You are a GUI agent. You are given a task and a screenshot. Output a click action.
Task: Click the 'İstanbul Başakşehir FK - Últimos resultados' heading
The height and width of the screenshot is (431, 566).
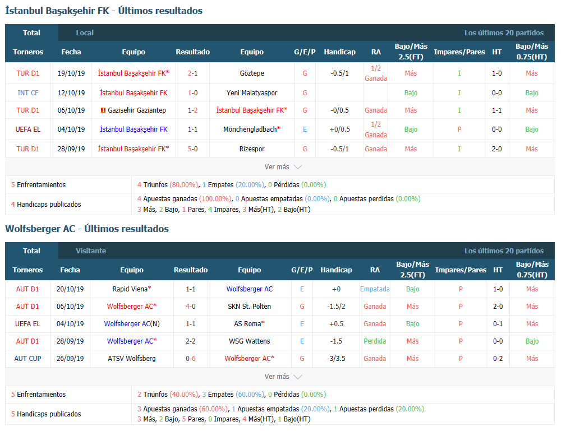(104, 11)
